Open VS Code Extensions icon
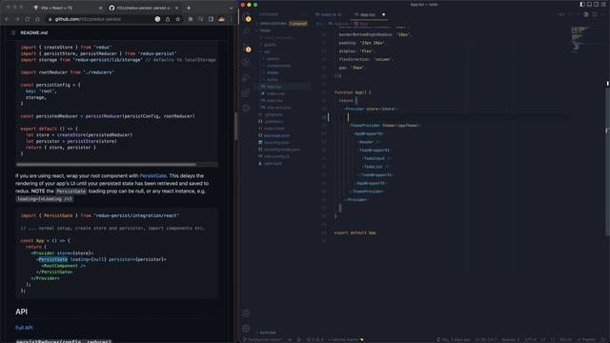 [x=246, y=93]
